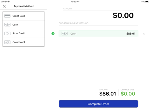Select Credit Card payment option

point(23,16)
